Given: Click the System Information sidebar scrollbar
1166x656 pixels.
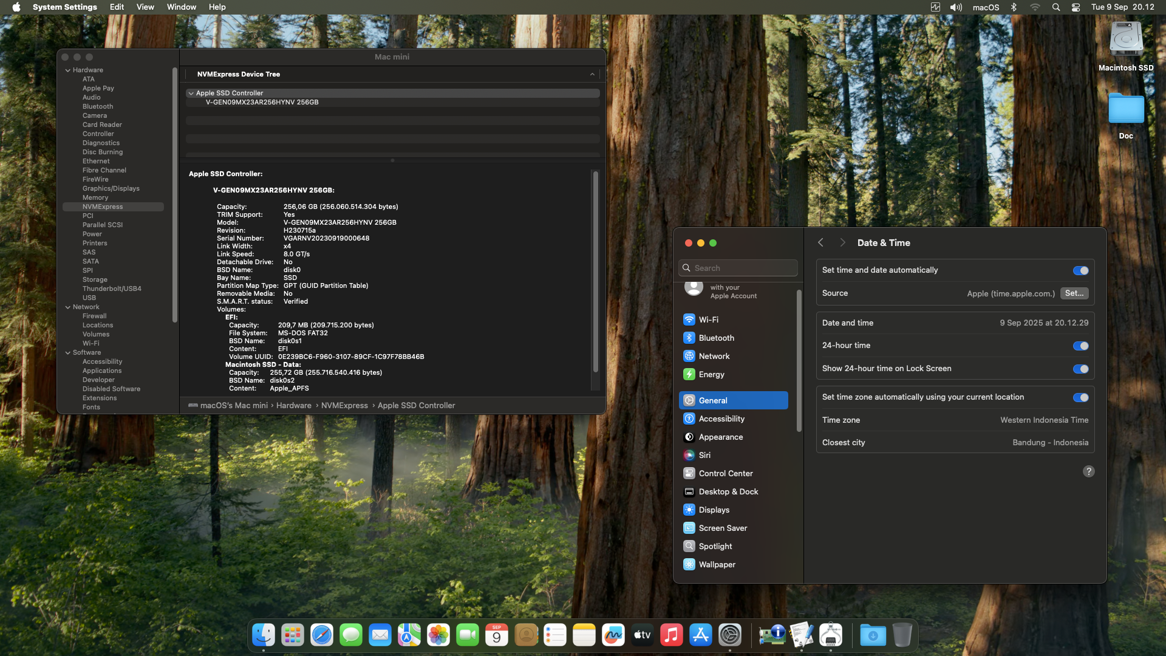Looking at the screenshot, I should 175,194.
